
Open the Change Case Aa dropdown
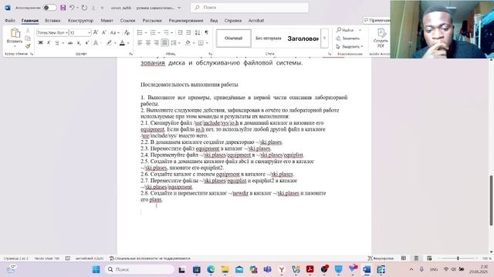click(x=114, y=32)
